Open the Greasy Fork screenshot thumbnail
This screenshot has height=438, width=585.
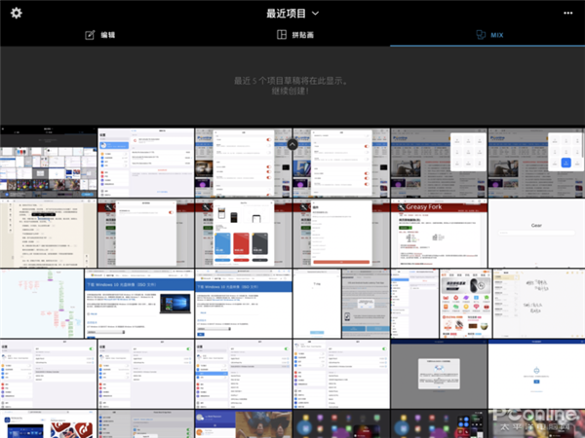(x=439, y=234)
